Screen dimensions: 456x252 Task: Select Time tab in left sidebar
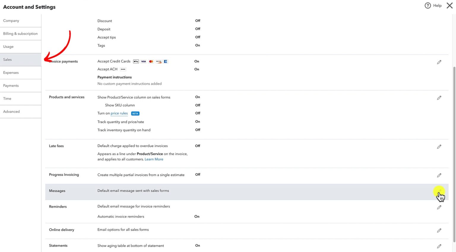(20, 99)
